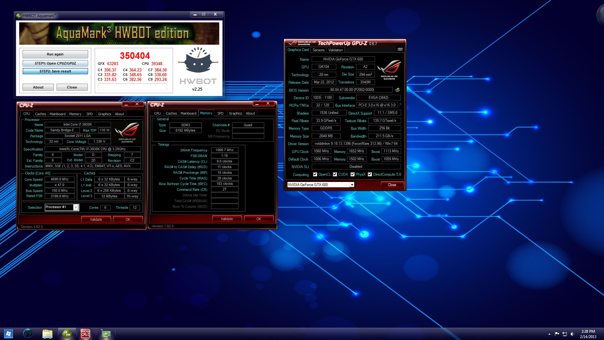Image resolution: width=604 pixels, height=340 pixels.
Task: Click the BIOS Version value 80.04.47.00.80
Action: click(x=352, y=90)
